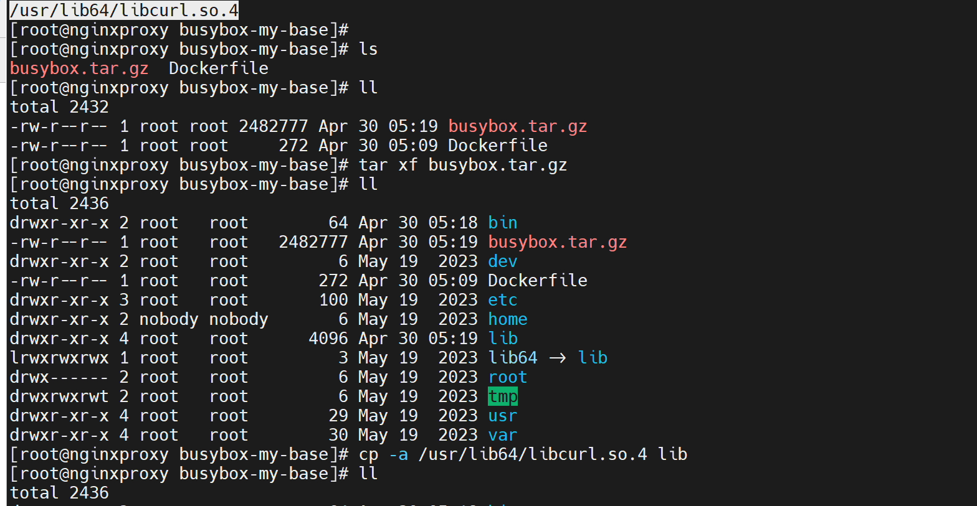The height and width of the screenshot is (506, 977).
Task: Click the 4096 size value
Action: (x=328, y=339)
